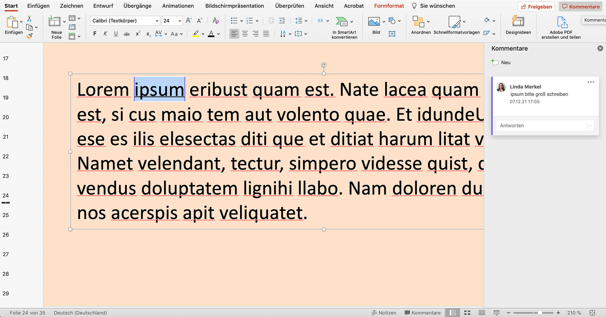The width and height of the screenshot is (606, 317).
Task: Open bullet list style dropdown arrow
Action: click(x=242, y=21)
